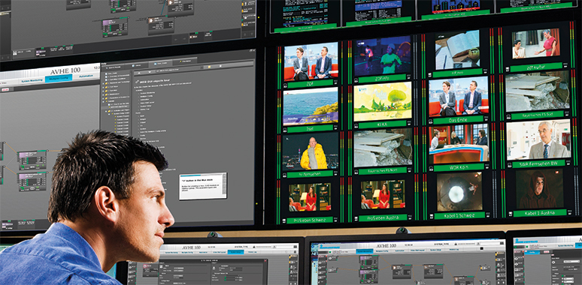Click the small icon right of Kabel 1 Austria label
The image size is (582, 285).
point(569,211)
